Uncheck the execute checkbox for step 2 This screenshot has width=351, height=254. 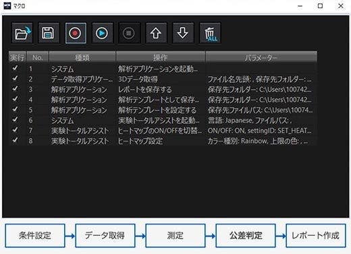[x=15, y=78]
